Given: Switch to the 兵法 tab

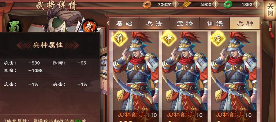Looking at the screenshot, I should coord(154,23).
